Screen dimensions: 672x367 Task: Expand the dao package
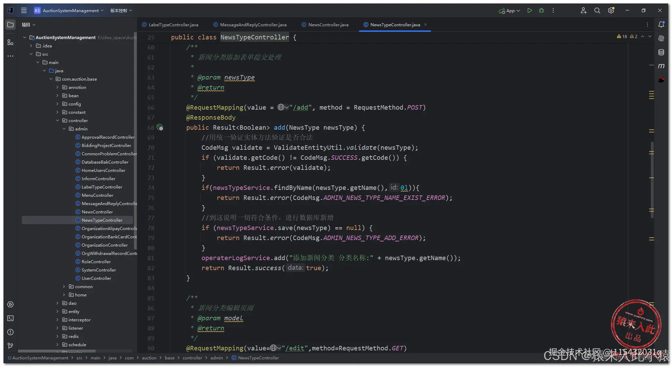pos(57,303)
